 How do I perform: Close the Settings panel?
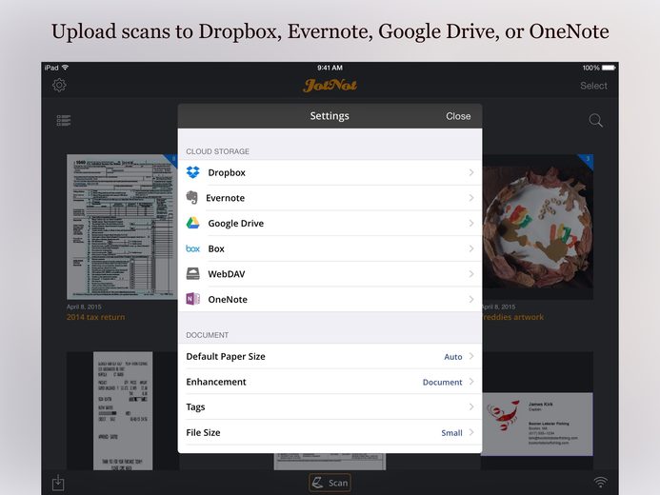point(458,116)
